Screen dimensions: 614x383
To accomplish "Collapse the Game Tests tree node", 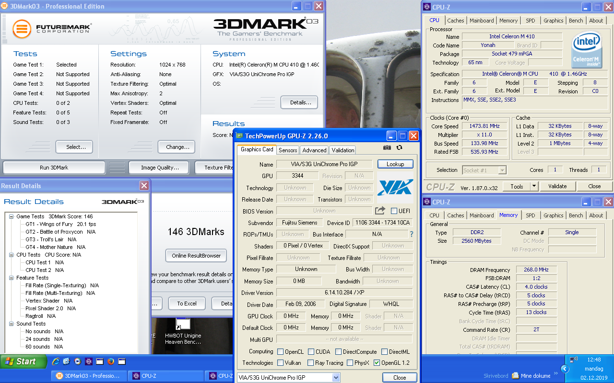I will pyautogui.click(x=12, y=216).
